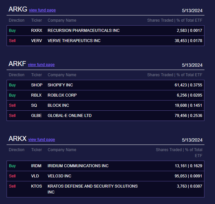
Task: Open ARKF view fund page link
Action: (x=41, y=65)
